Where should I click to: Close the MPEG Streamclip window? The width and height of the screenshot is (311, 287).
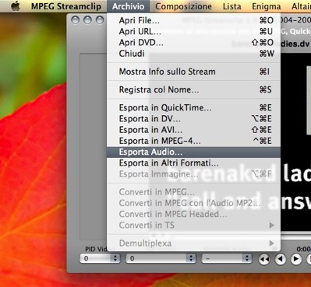point(75,20)
